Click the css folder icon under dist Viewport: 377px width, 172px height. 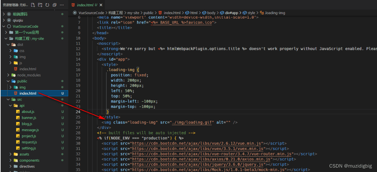pyautogui.click(x=15, y=51)
